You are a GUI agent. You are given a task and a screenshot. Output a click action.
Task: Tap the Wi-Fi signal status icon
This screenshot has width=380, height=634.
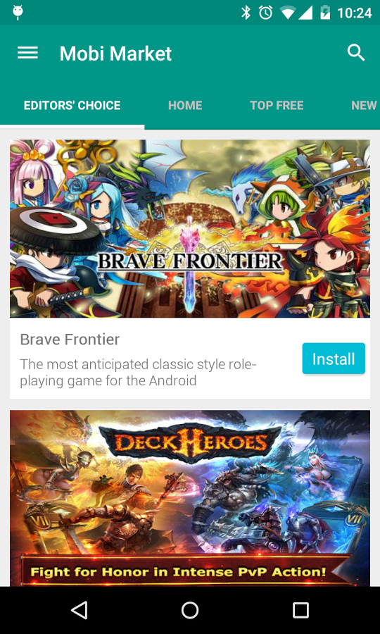click(x=288, y=13)
